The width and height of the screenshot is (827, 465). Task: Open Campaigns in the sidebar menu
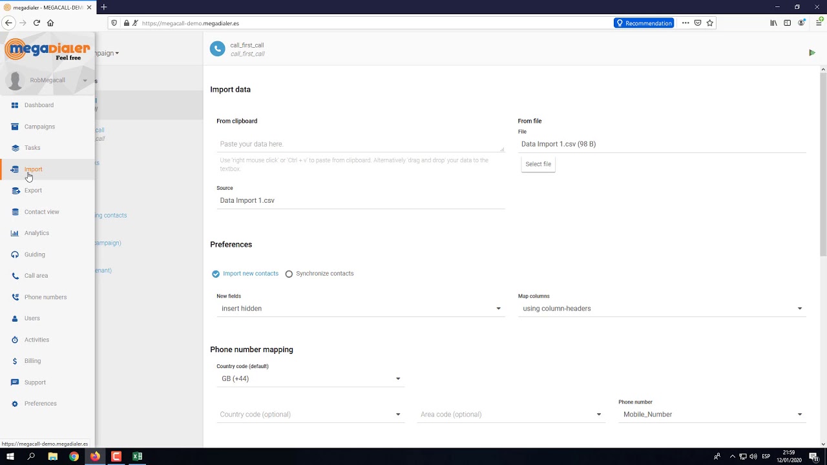(x=39, y=127)
